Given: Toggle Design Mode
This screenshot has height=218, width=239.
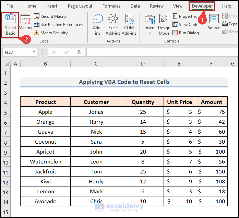Looking at the screenshot, I should point(164,24).
